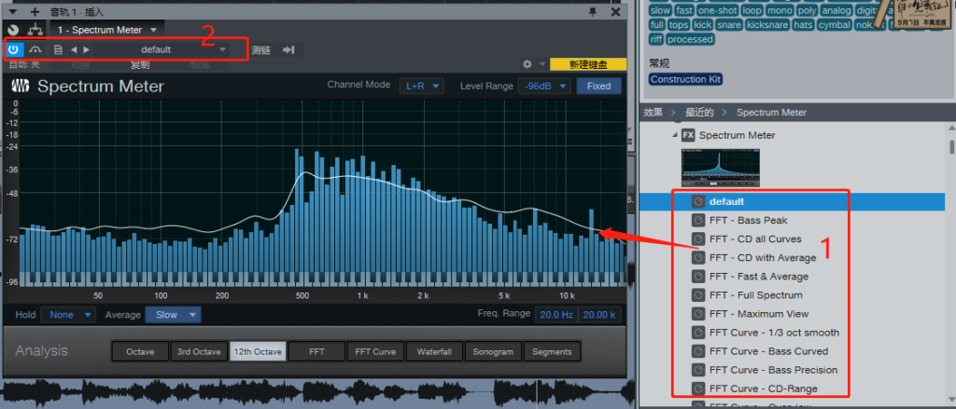Image resolution: width=956 pixels, height=409 pixels.
Task: Click the plus icon to add insert
Action: pyautogui.click(x=35, y=11)
